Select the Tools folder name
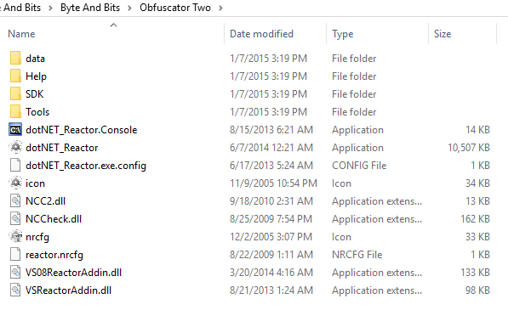 pyautogui.click(x=37, y=112)
